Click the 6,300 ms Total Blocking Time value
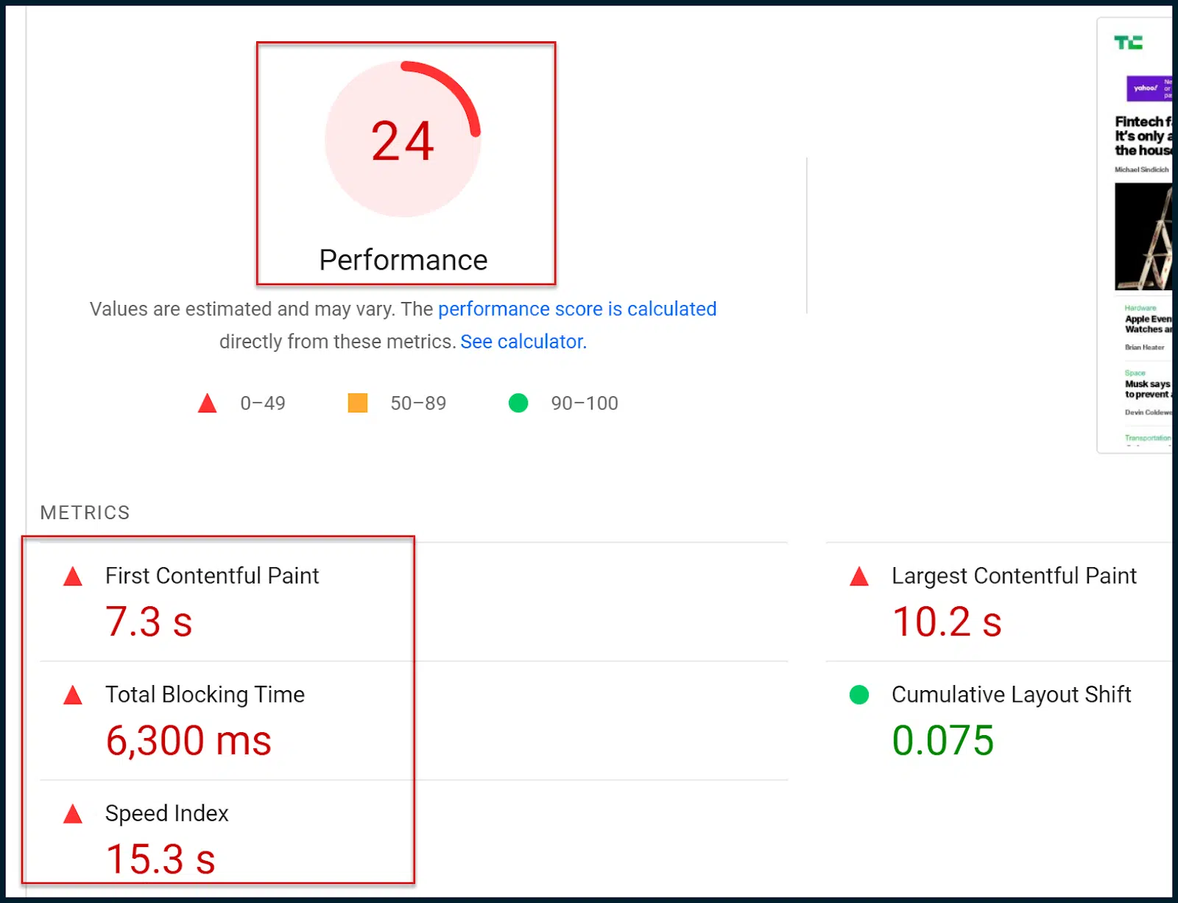 click(x=188, y=740)
